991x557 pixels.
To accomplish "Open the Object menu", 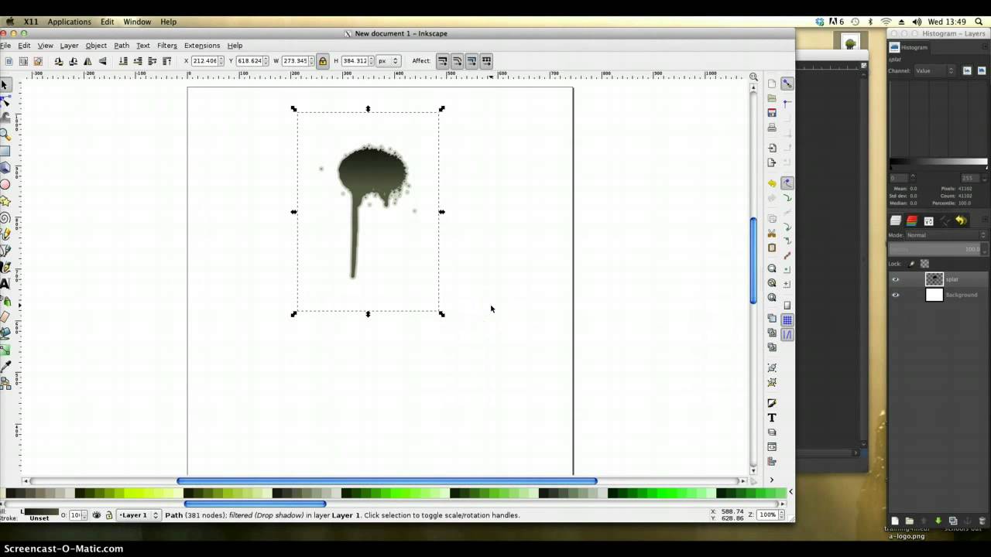I will point(96,46).
